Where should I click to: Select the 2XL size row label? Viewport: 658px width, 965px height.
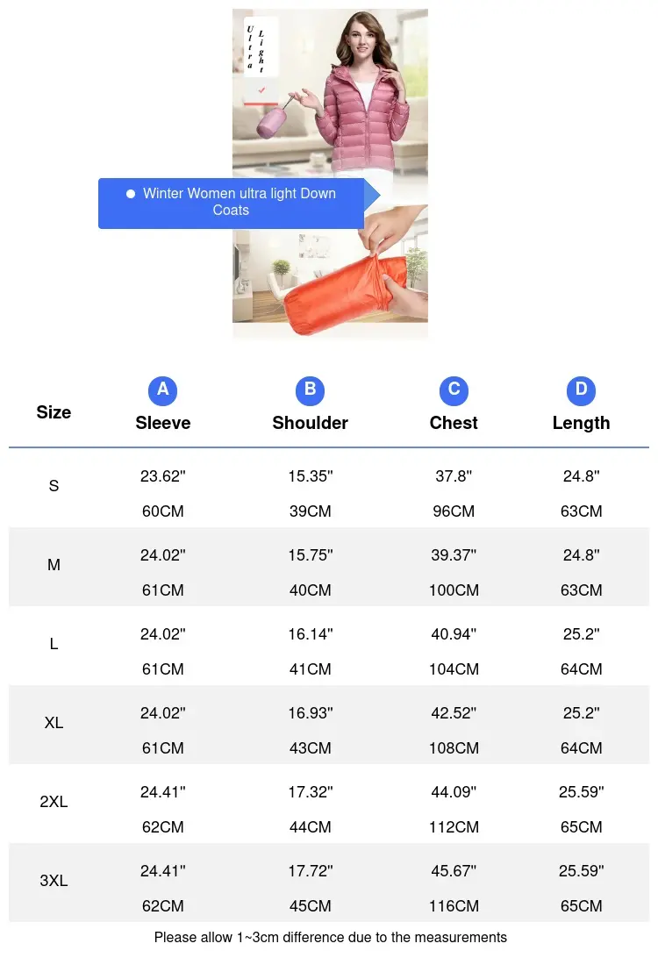point(54,802)
